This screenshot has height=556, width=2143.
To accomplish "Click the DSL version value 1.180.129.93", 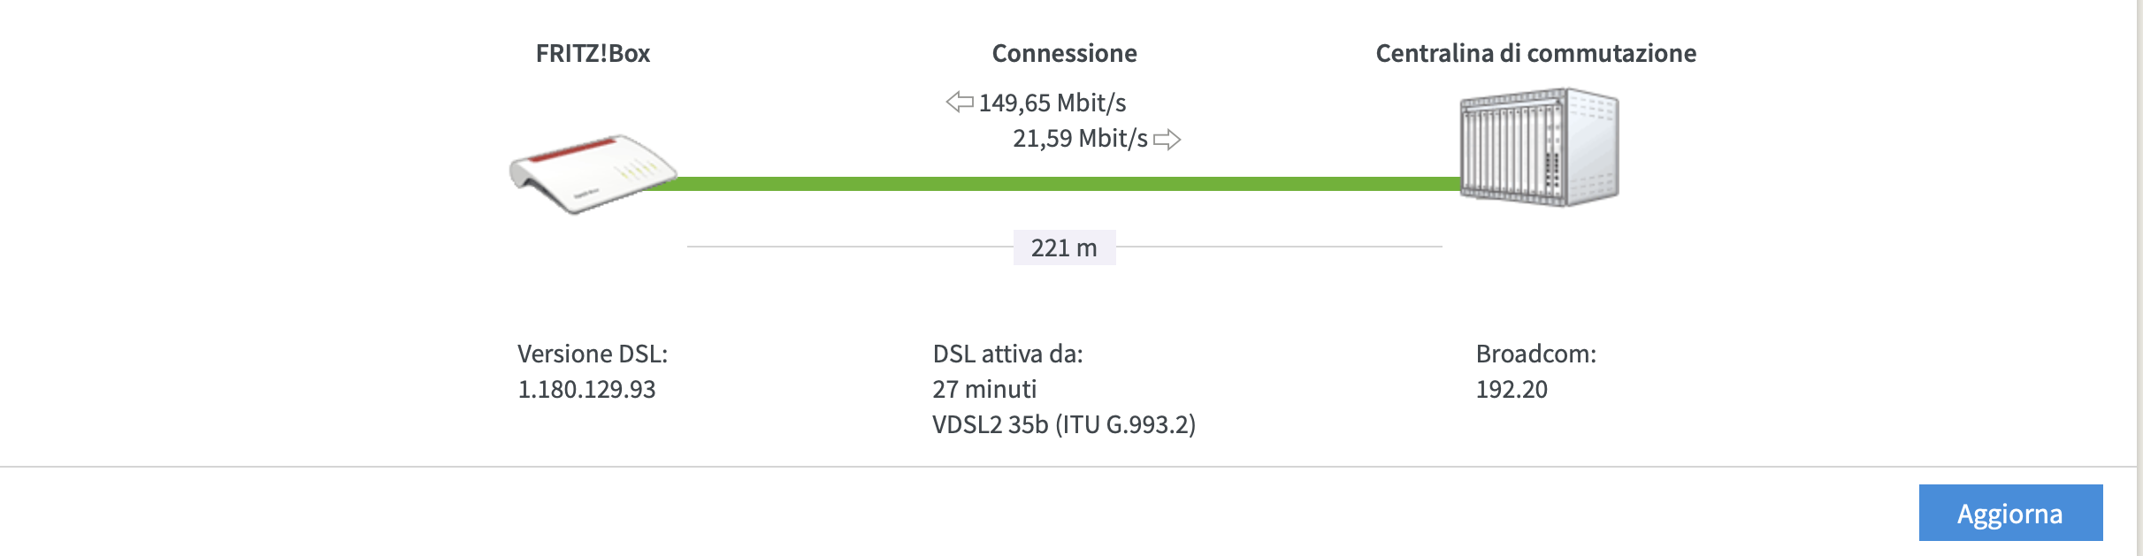I will pyautogui.click(x=586, y=389).
